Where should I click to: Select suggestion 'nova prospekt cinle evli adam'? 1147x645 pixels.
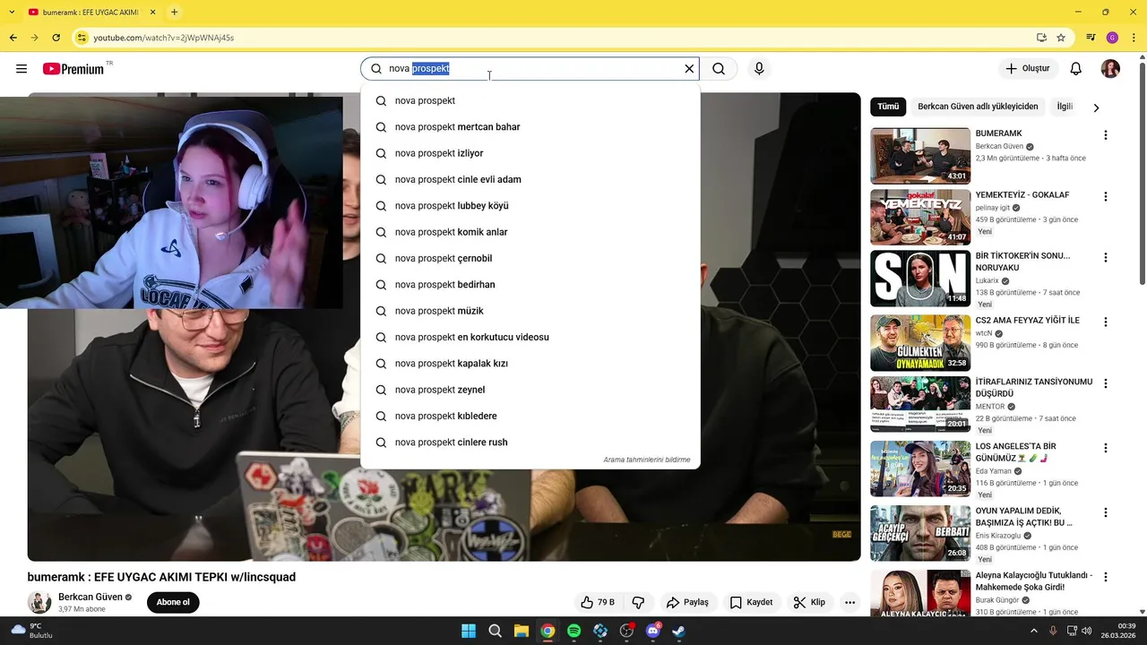530,179
